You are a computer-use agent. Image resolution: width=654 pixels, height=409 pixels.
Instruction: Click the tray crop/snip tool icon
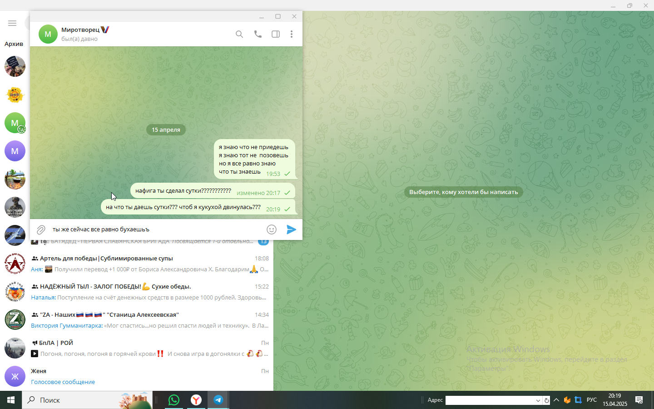click(578, 400)
